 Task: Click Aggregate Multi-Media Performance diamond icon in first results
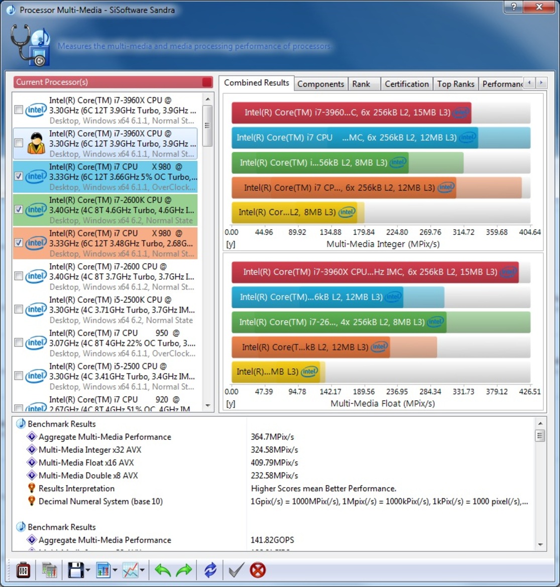click(x=32, y=436)
